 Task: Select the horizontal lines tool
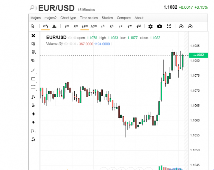(33, 87)
